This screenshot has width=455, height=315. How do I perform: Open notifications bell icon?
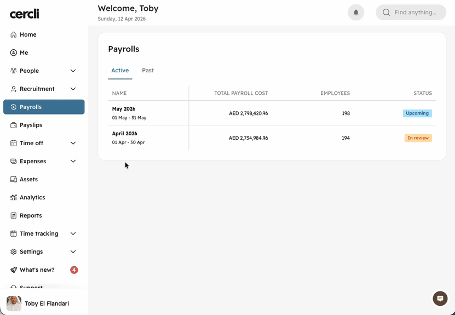click(356, 13)
